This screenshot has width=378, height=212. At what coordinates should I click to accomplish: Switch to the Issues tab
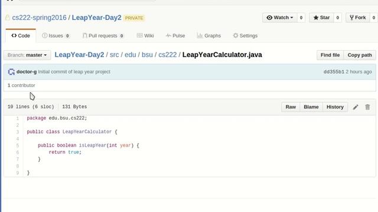[x=56, y=35]
